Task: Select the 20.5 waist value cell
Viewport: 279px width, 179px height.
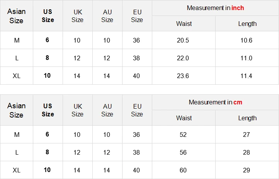Action: (183, 40)
